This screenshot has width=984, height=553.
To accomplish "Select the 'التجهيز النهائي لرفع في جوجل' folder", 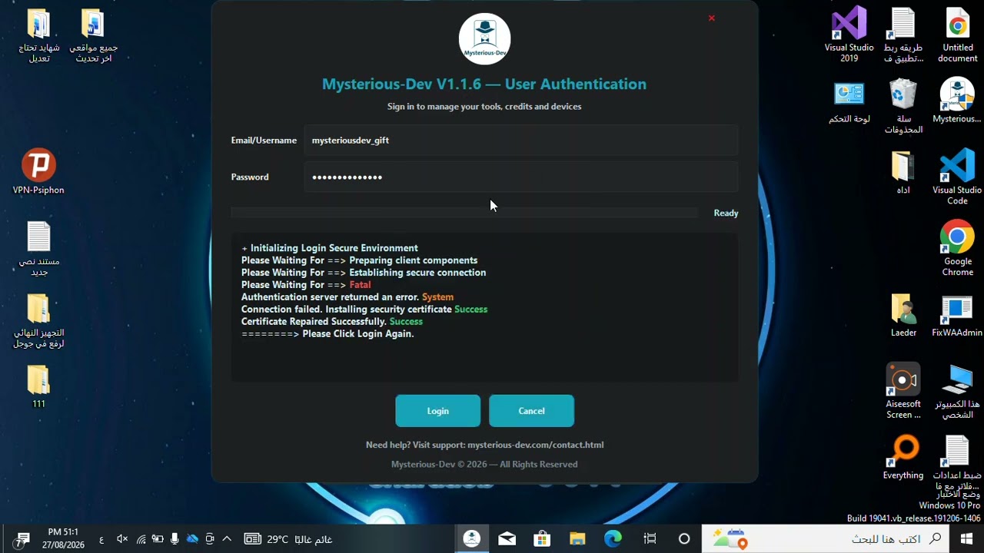I will point(38,320).
